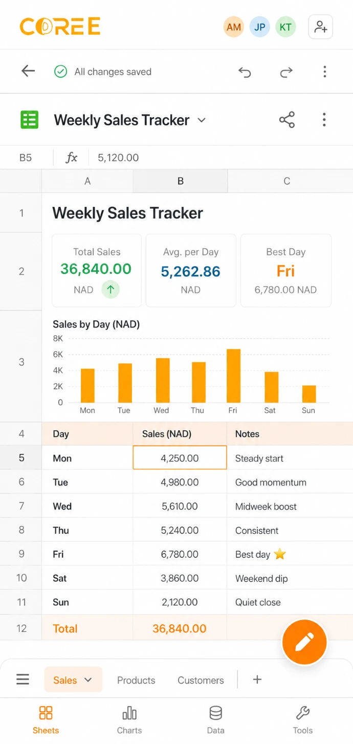This screenshot has width=353, height=744.
Task: Click the 'Sales by Day (NAD)' chart title
Action: [96, 324]
